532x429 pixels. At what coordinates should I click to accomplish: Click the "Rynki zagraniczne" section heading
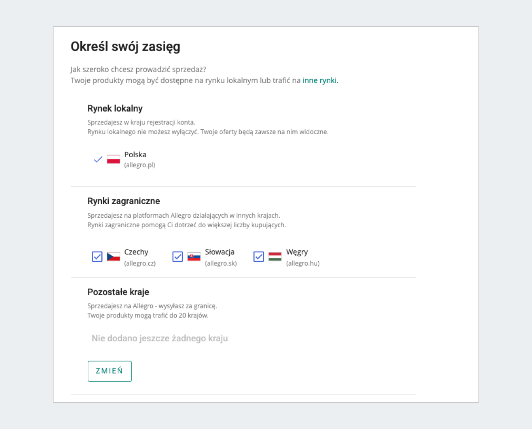pos(124,201)
